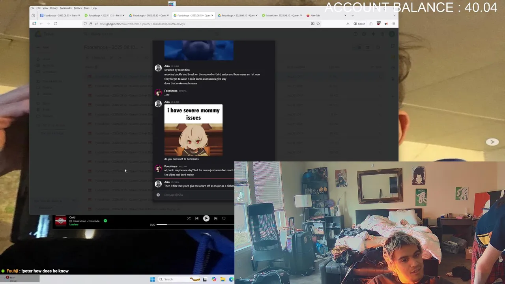Click the megaphone extension icon
The image size is (505, 284).
pyautogui.click(x=386, y=24)
